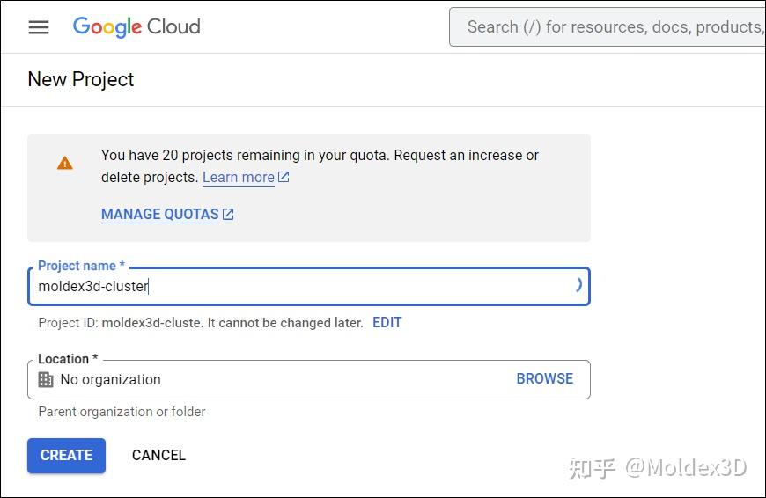Screen dimensions: 766x498
Task: Click the organization building icon in Location
Action: 46,379
